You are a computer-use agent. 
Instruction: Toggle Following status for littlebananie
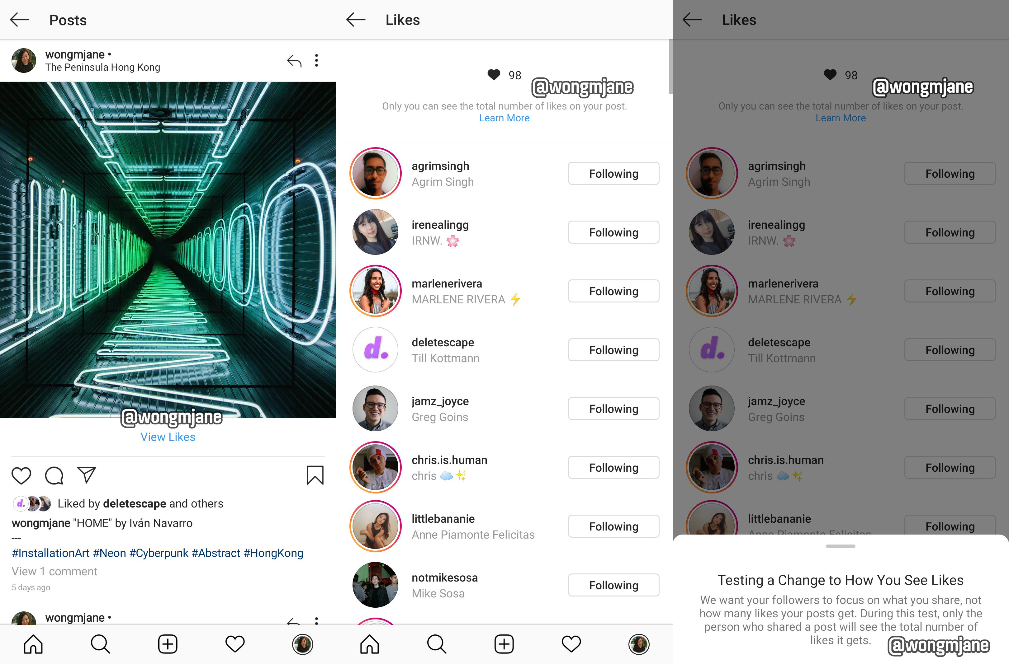(x=614, y=527)
